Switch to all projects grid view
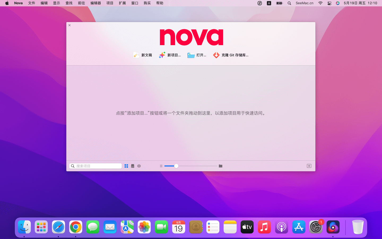 [x=126, y=166]
